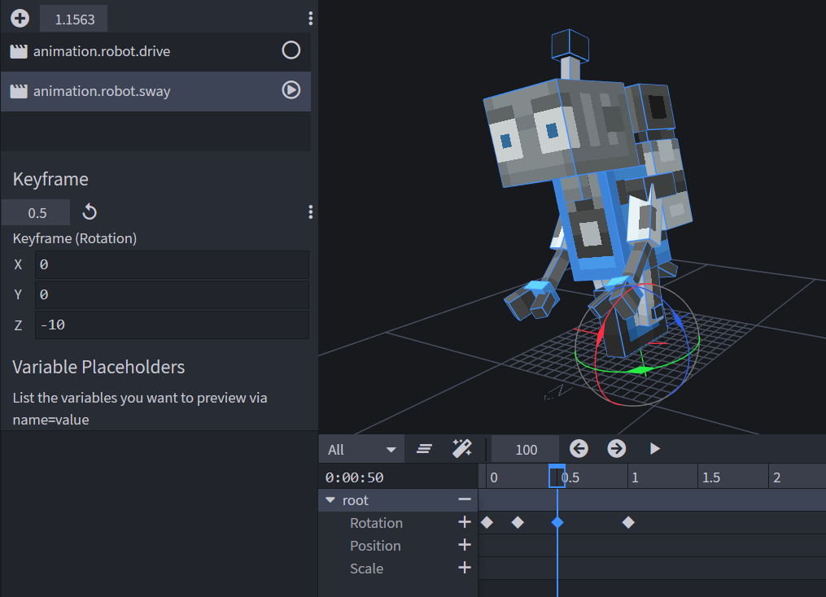This screenshot has width=826, height=597.
Task: Select the keyframe diamond at 0.75 seconds
Action: 628,523
